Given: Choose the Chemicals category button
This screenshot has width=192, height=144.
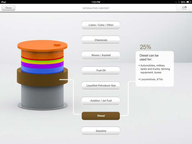Looking at the screenshot, I should [101, 40].
